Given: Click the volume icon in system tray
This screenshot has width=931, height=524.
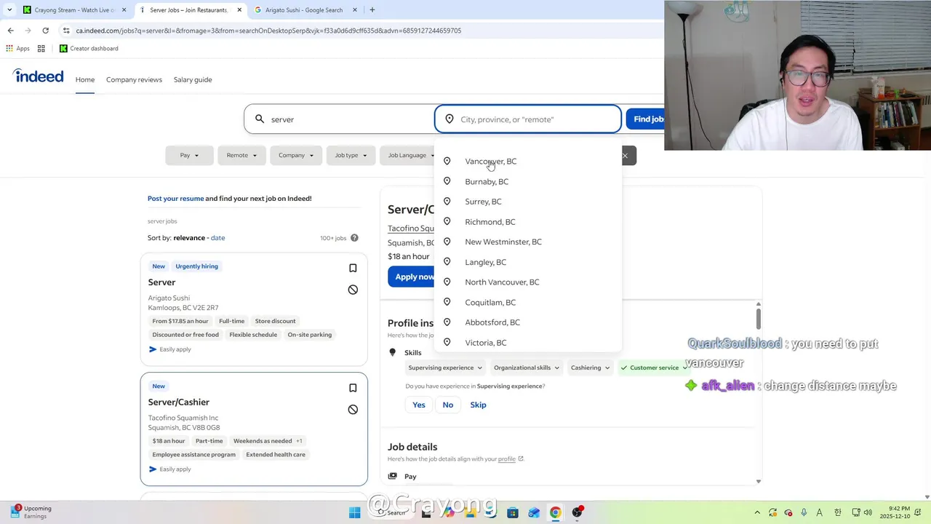Looking at the screenshot, I should [868, 512].
